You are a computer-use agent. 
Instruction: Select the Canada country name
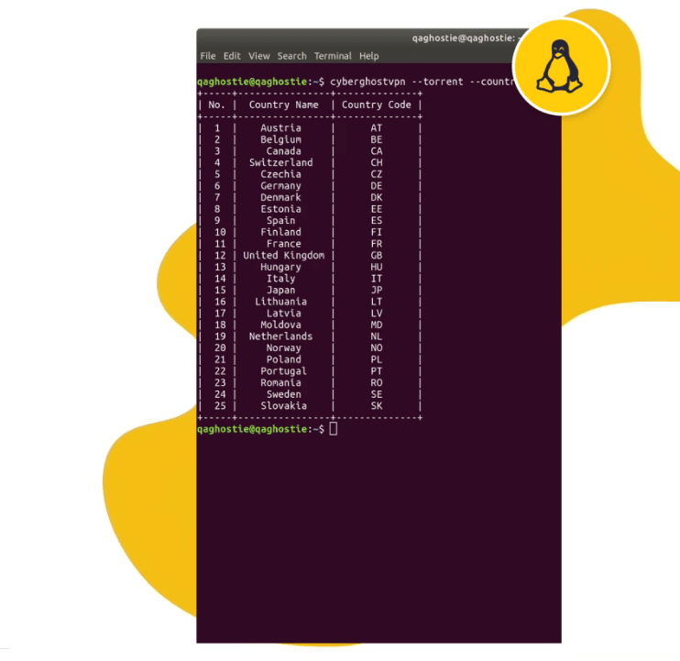(283, 151)
